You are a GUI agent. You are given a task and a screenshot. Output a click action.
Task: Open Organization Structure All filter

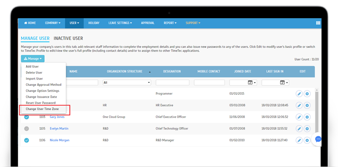click(127, 82)
